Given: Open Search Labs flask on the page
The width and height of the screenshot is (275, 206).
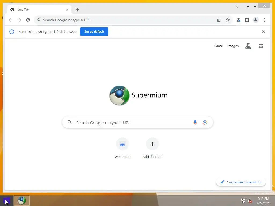Looking at the screenshot, I should point(248,46).
